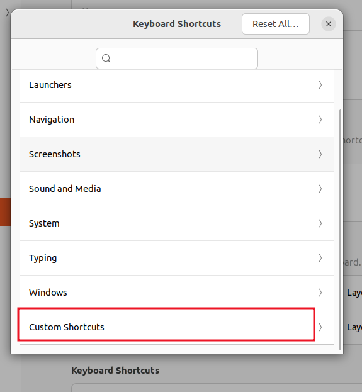Click the chevron arrow beside Sound and Media

tap(320, 189)
